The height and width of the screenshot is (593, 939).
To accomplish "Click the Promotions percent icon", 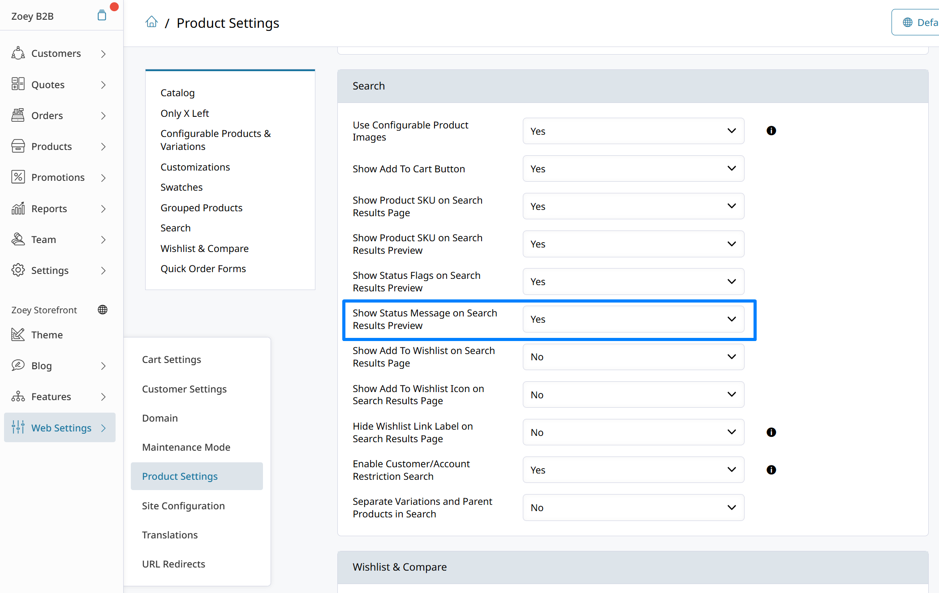I will tap(18, 177).
